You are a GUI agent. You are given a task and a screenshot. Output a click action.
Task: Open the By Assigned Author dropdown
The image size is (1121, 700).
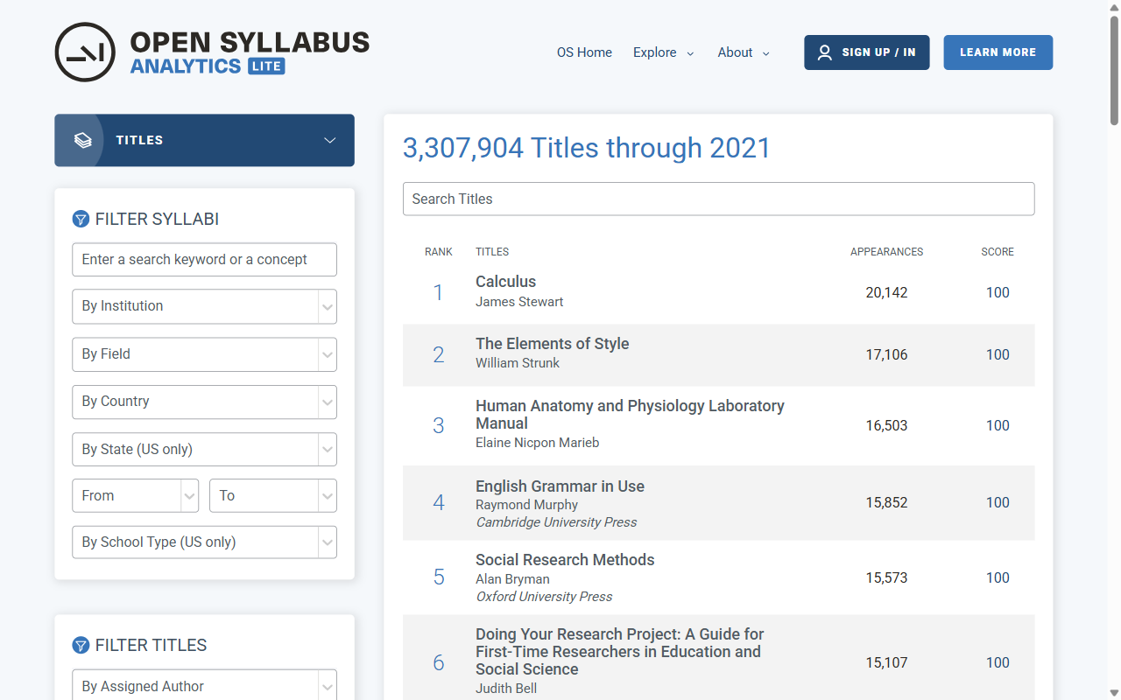[x=204, y=687]
